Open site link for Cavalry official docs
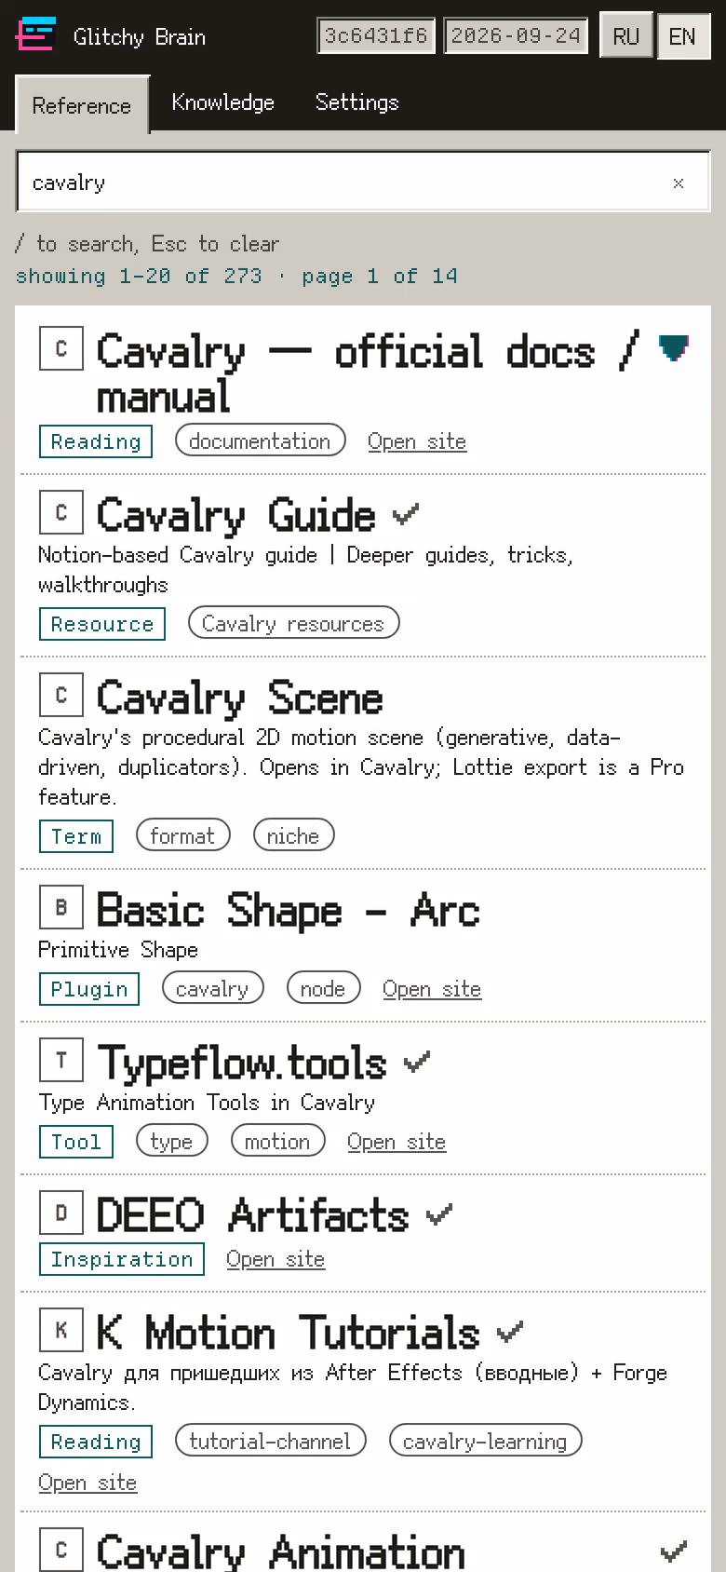This screenshot has width=726, height=1572. [x=417, y=441]
